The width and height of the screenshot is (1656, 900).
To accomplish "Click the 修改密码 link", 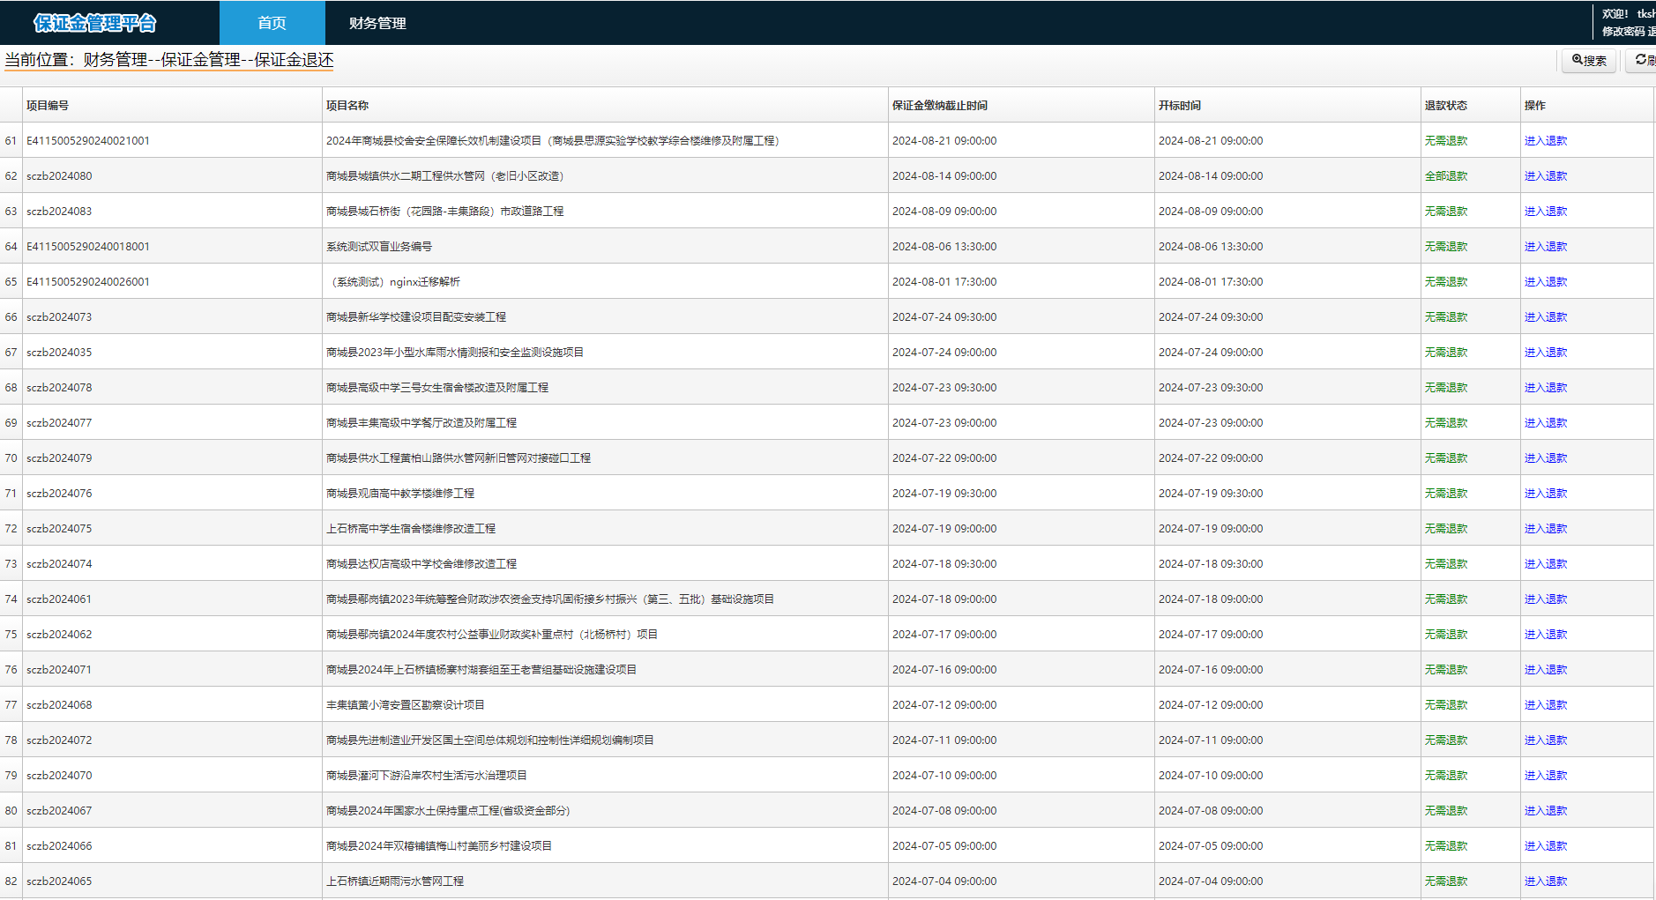I will point(1623,32).
